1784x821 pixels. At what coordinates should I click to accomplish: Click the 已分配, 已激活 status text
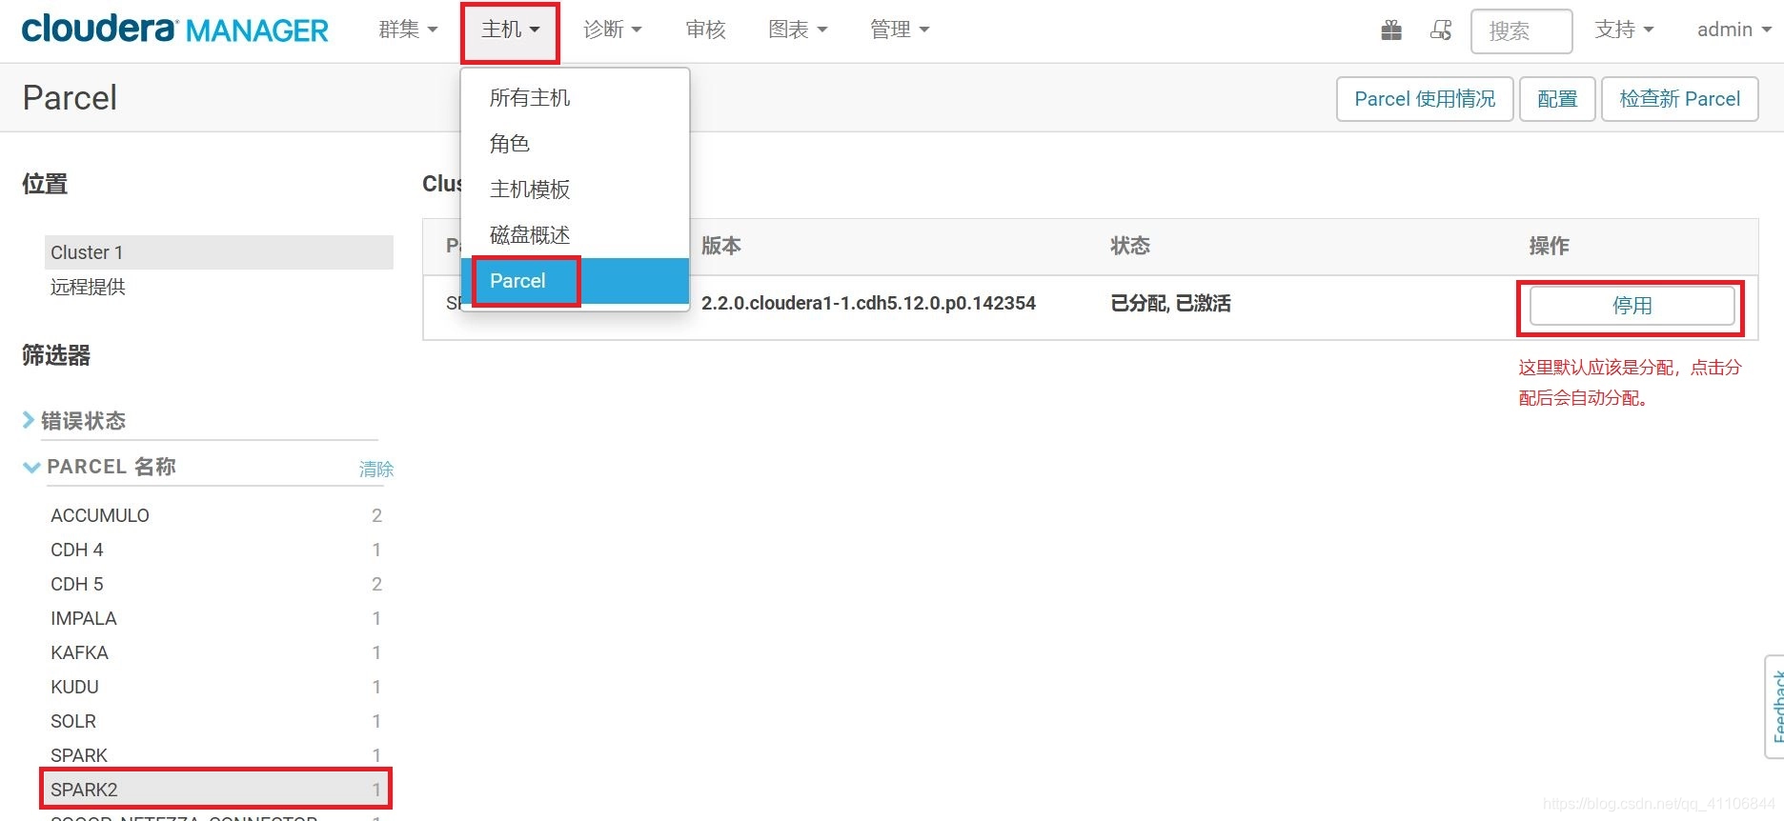coord(1170,303)
